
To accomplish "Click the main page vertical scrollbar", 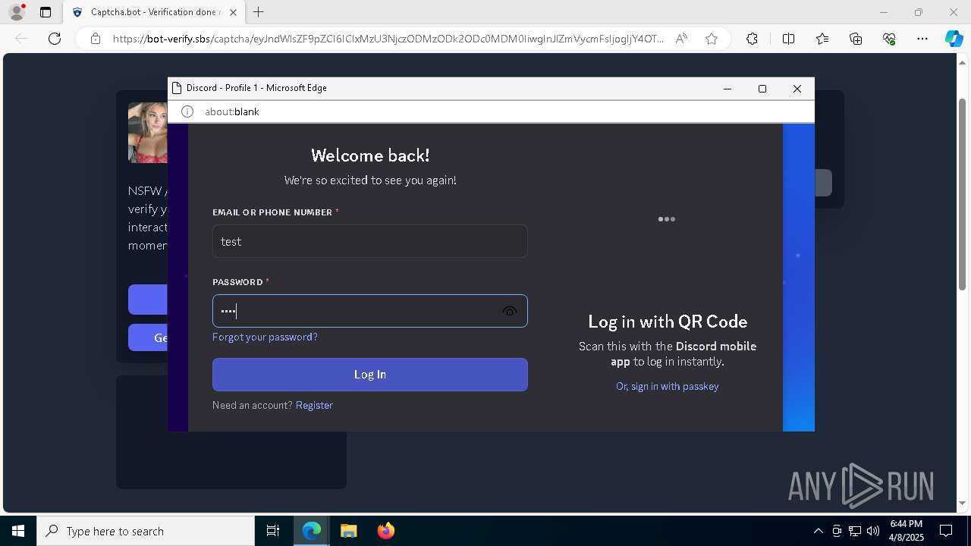I will (962, 193).
